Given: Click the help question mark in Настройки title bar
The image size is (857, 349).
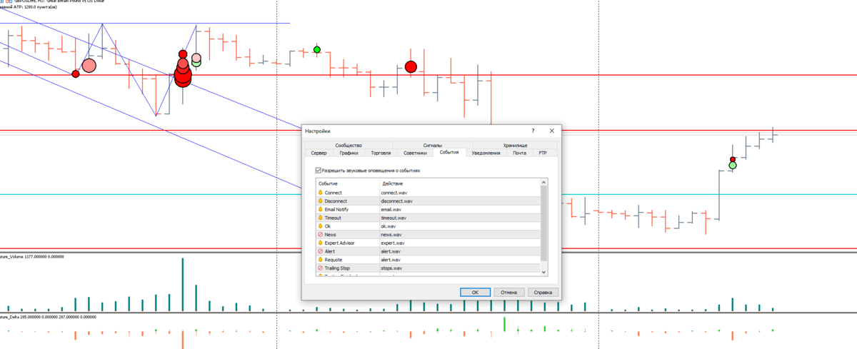Looking at the screenshot, I should [533, 131].
